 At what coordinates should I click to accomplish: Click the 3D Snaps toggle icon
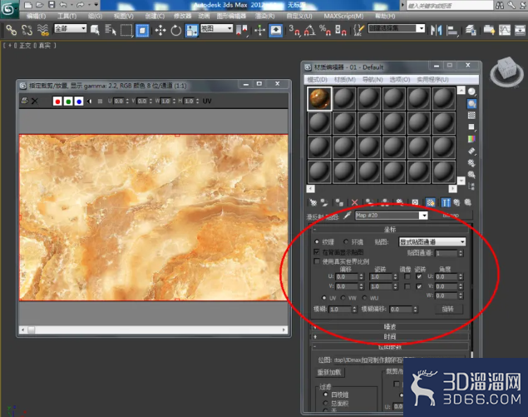294,31
